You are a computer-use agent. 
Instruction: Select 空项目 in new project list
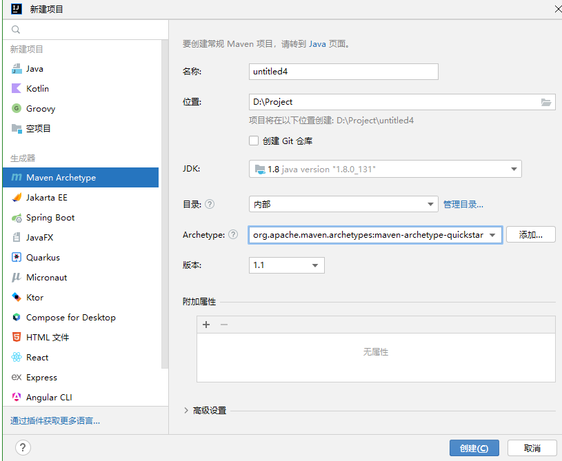tap(39, 129)
